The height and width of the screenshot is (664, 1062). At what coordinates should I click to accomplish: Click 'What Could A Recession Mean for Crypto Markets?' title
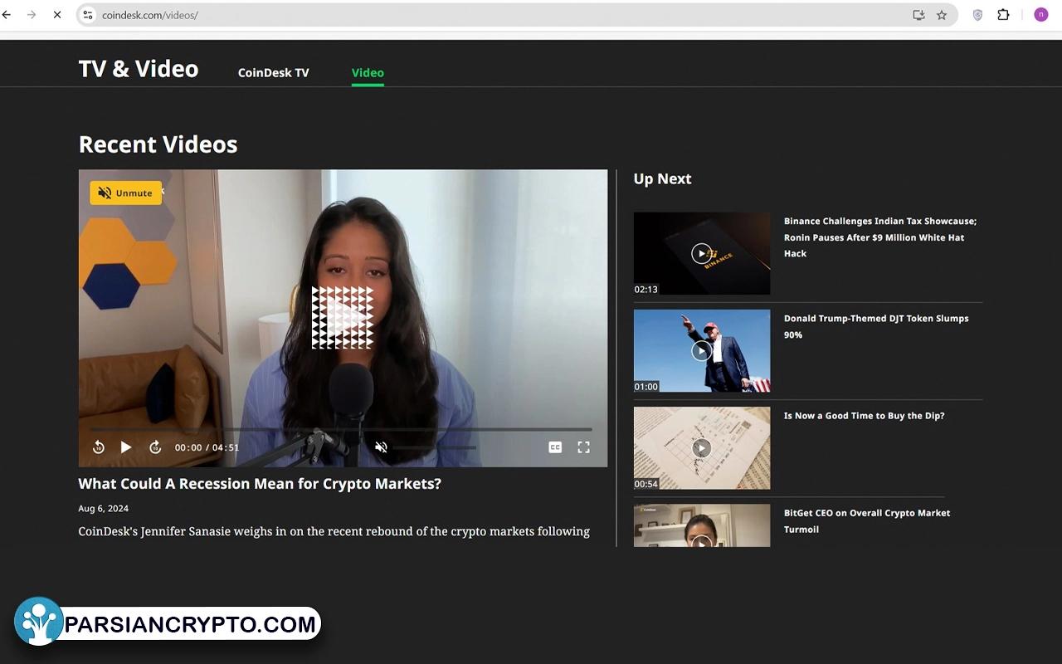coord(260,484)
